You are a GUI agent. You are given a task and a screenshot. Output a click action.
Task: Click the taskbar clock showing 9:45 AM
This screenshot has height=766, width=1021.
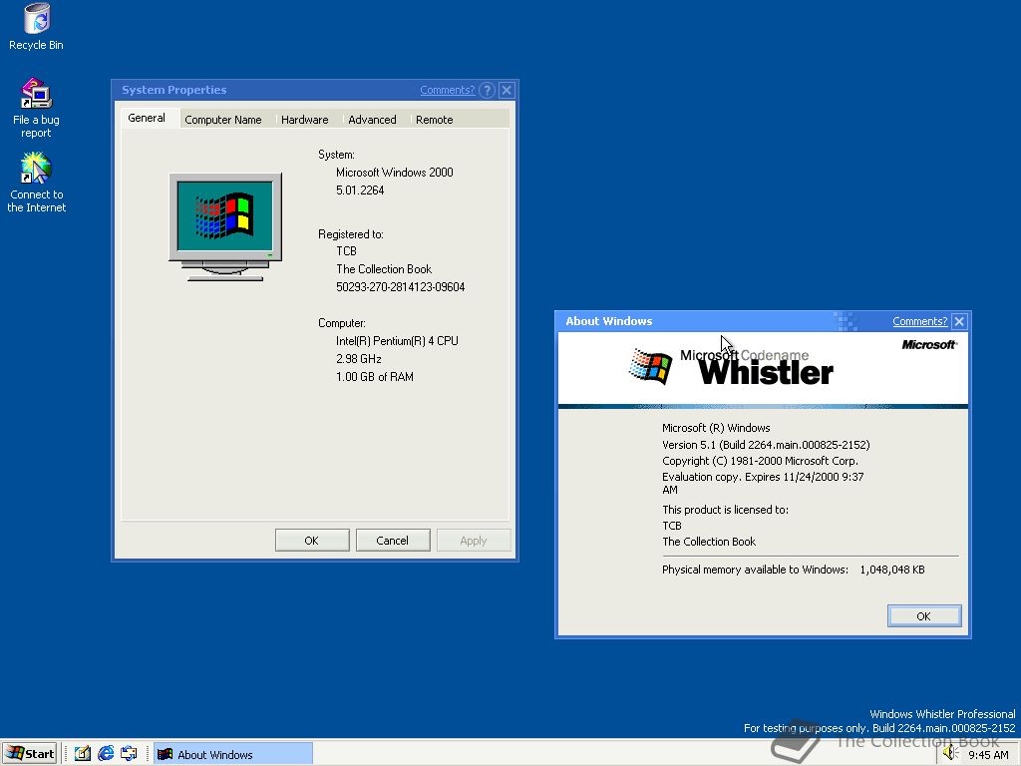pyautogui.click(x=988, y=755)
